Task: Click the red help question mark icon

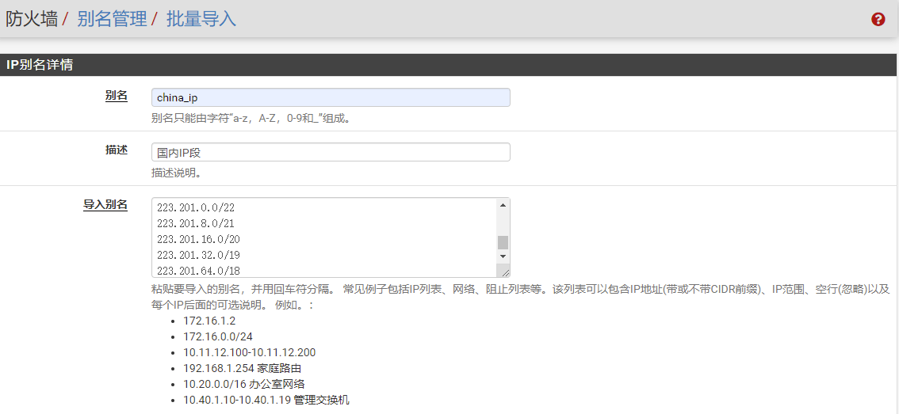Action: [x=878, y=20]
